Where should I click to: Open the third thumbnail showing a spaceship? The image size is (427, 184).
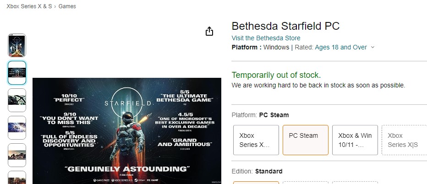coord(17,100)
